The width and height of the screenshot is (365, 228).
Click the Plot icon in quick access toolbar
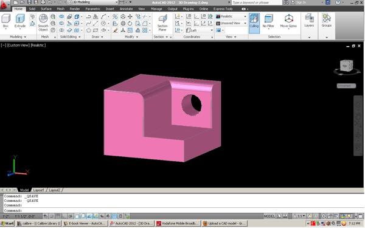click(43, 2)
